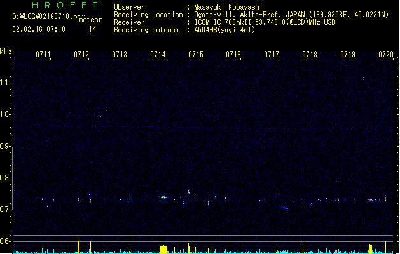Click the 0.6 kHz axis label
The image size is (400, 254).
5,241
